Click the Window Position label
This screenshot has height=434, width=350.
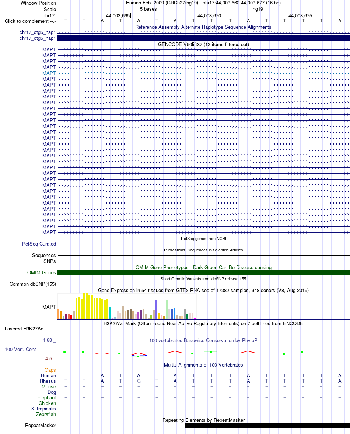point(38,3)
